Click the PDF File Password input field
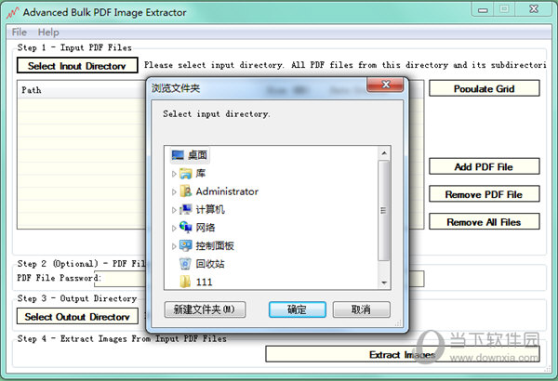Screen dimensions: 558x381 point(259,279)
